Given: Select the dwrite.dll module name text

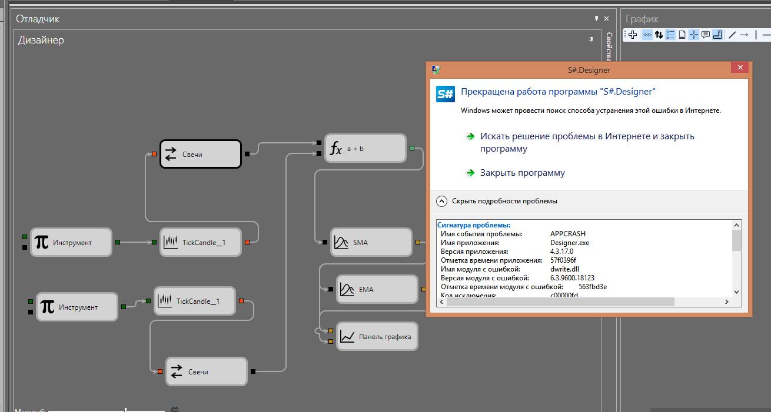Looking at the screenshot, I should (x=564, y=269).
